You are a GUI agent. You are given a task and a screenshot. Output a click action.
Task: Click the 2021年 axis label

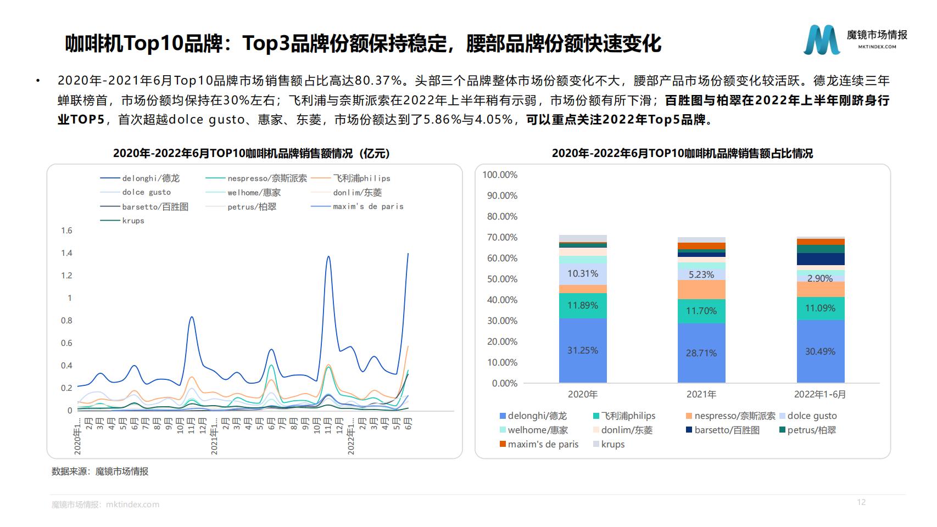pos(701,394)
